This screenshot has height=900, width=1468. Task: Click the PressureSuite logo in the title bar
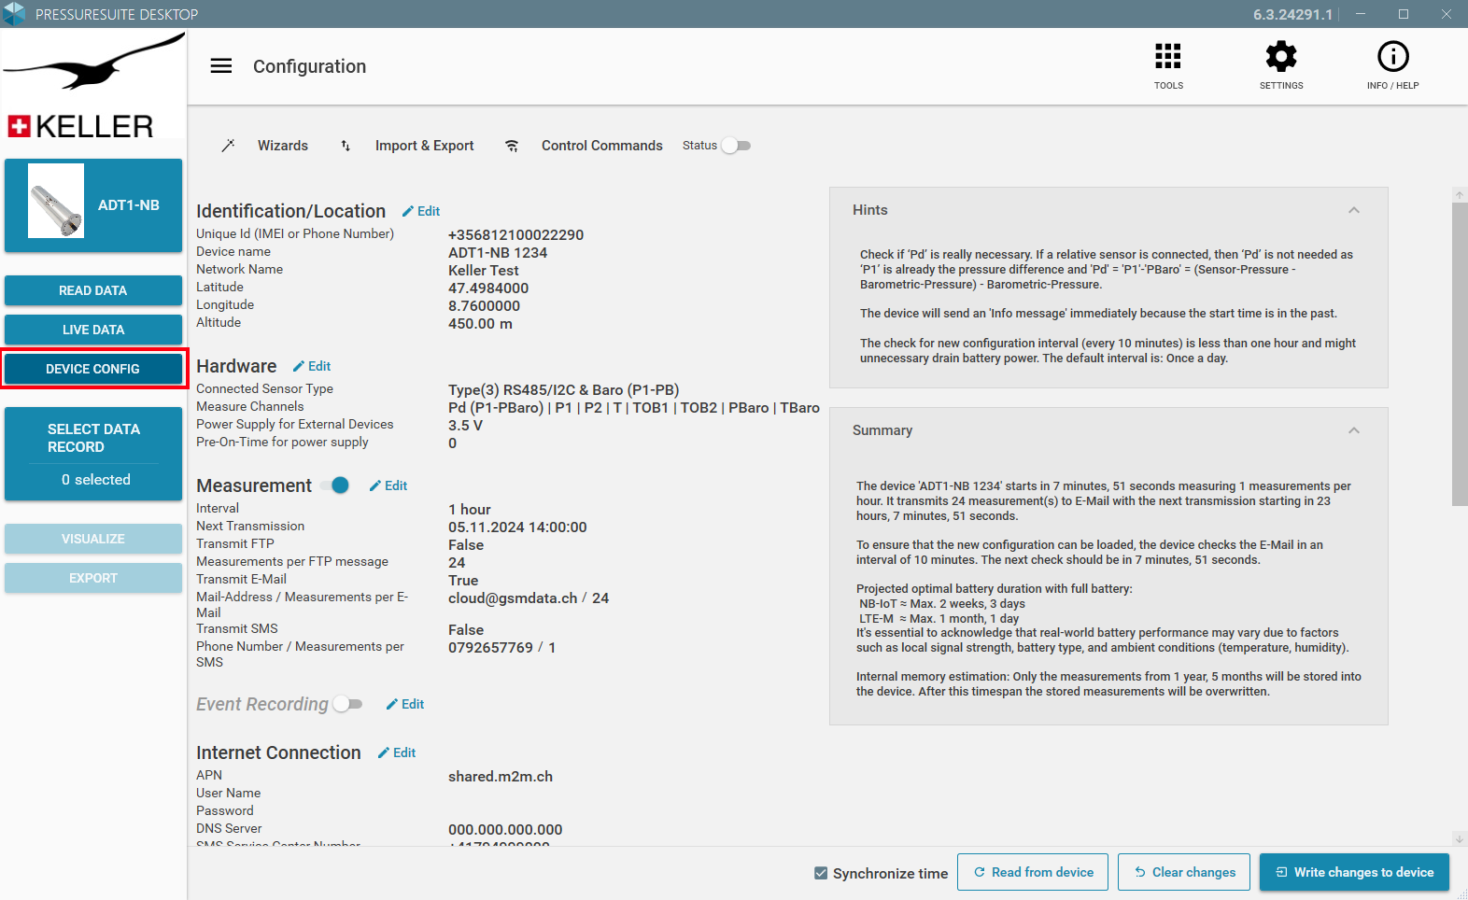(14, 14)
